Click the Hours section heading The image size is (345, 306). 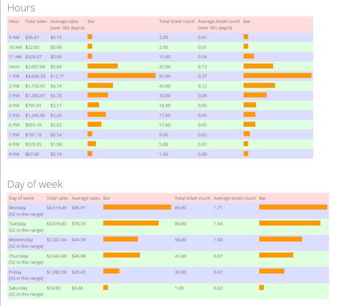click(21, 8)
